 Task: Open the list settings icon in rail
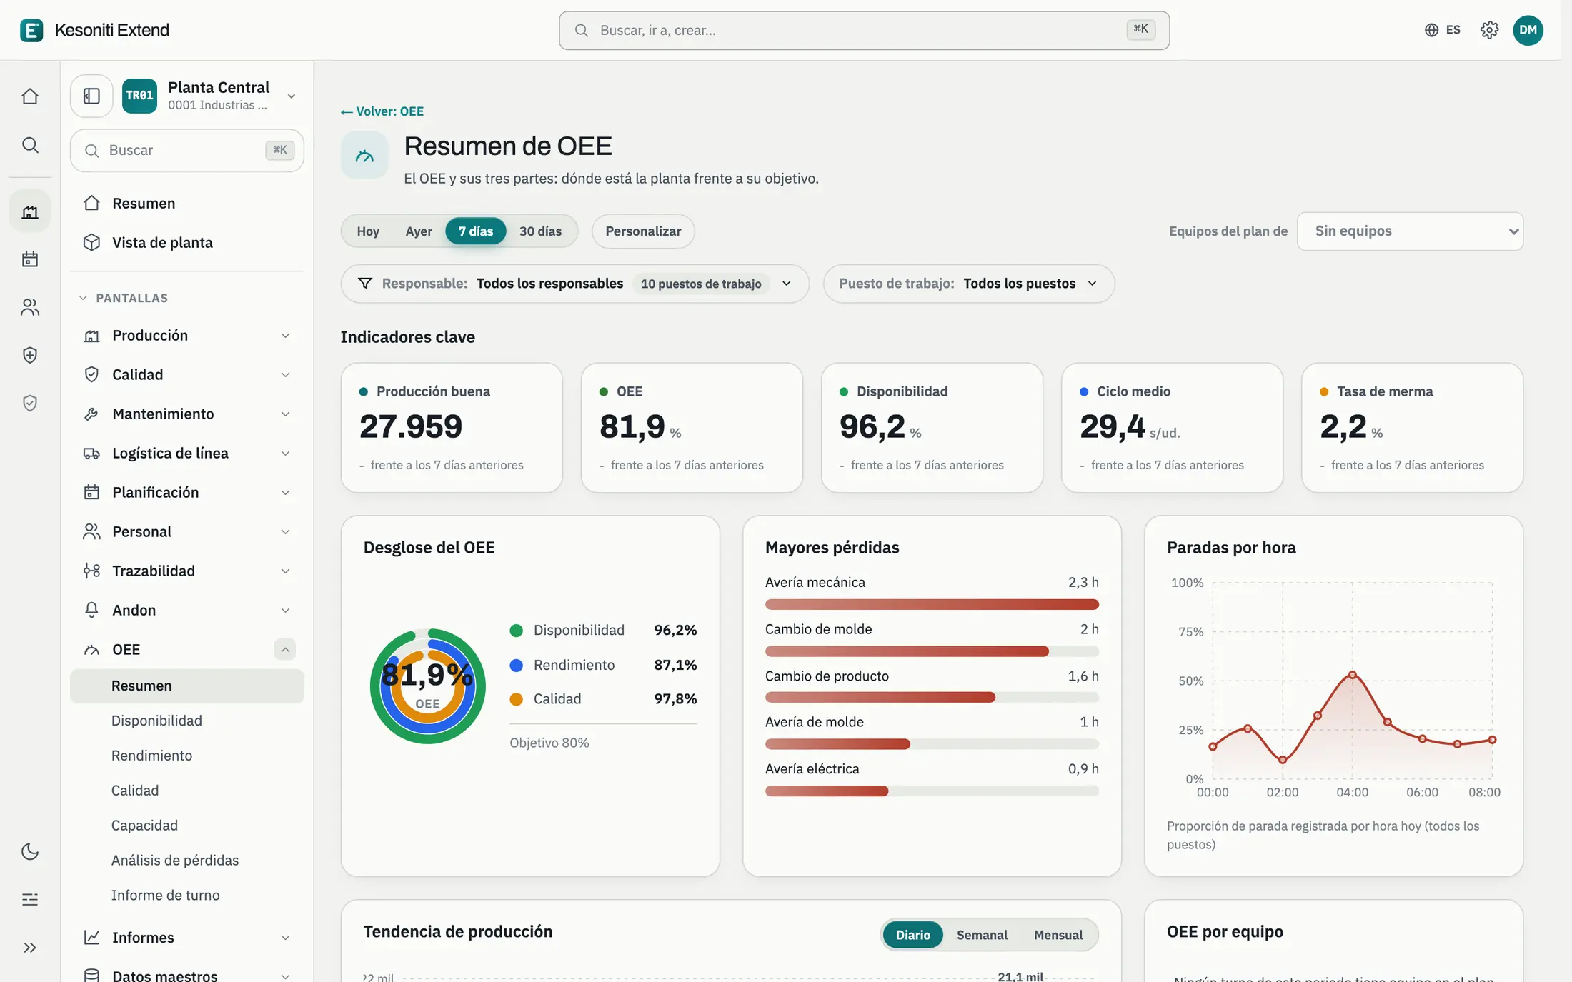coord(30,899)
